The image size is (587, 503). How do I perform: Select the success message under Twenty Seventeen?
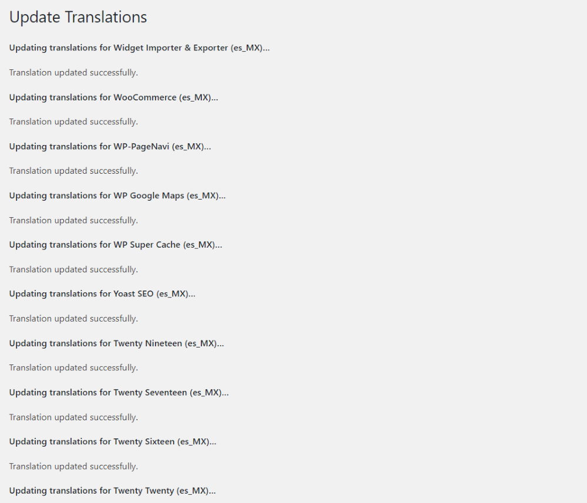click(73, 417)
